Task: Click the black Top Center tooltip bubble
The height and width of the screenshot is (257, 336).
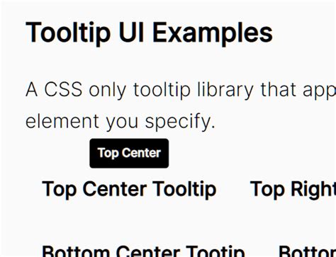Action: coord(129,154)
